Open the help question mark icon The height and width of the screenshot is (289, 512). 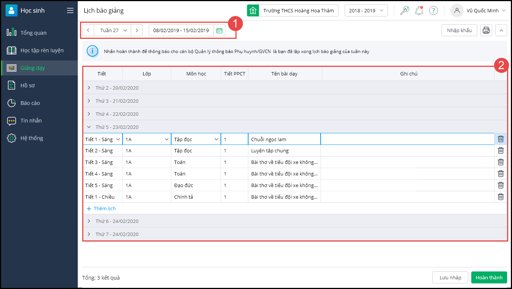[433, 10]
